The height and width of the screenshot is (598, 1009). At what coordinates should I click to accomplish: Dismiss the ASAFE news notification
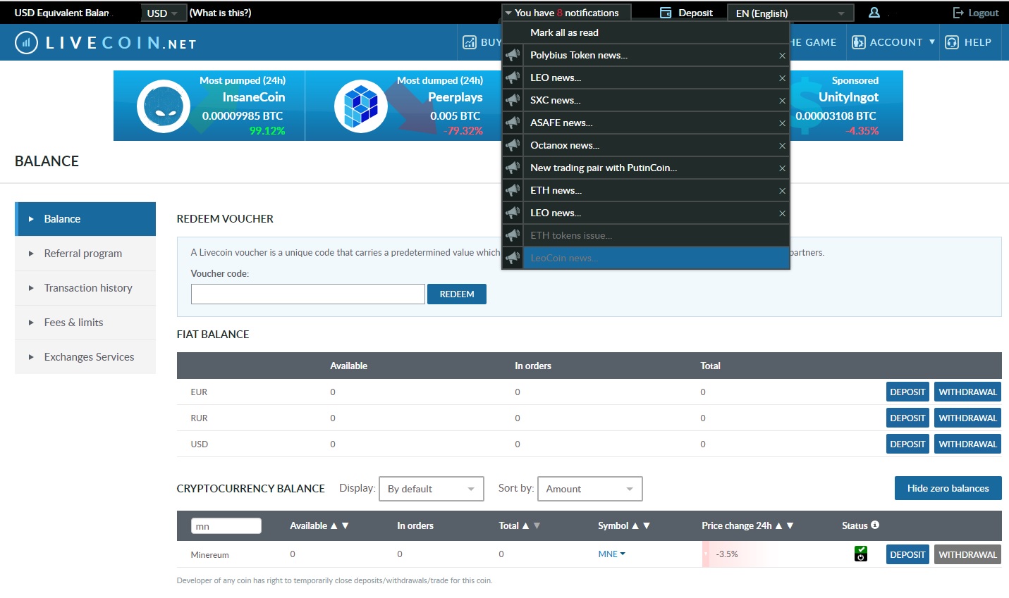tap(782, 123)
